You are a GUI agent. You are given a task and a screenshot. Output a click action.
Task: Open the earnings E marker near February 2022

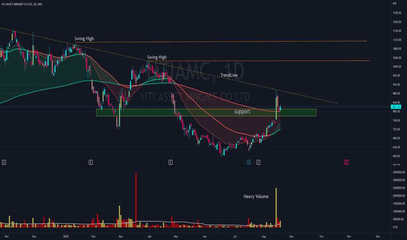pyautogui.click(x=90, y=162)
